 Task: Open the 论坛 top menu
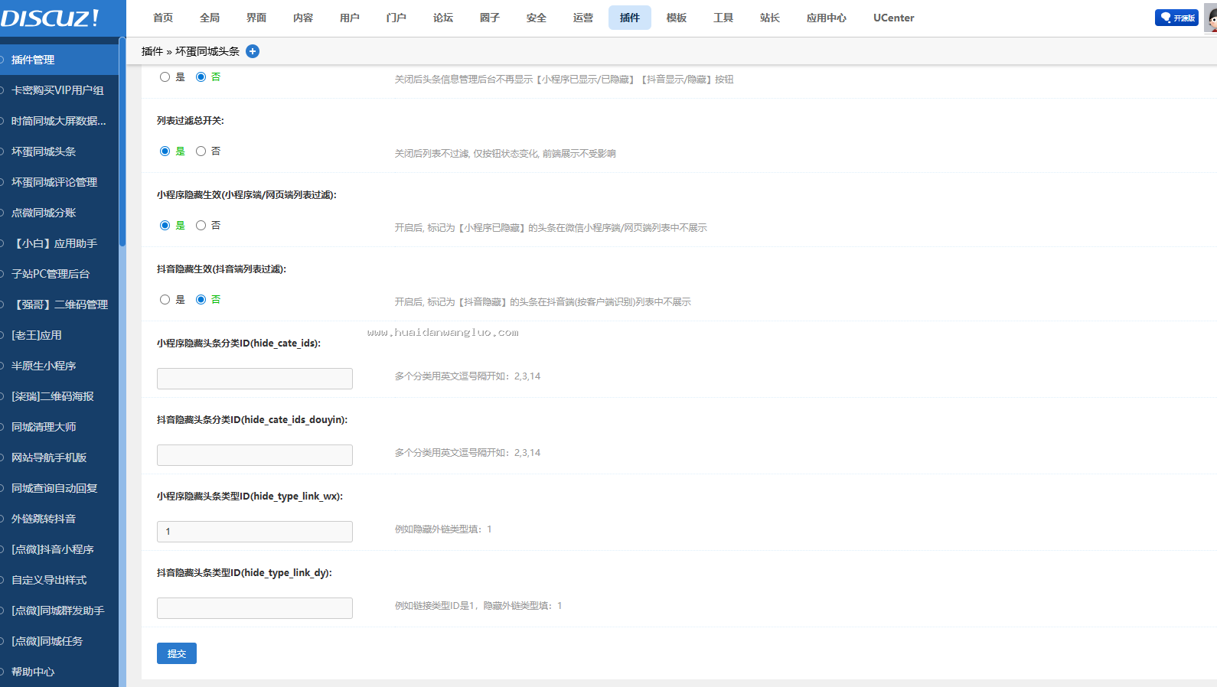coord(443,18)
